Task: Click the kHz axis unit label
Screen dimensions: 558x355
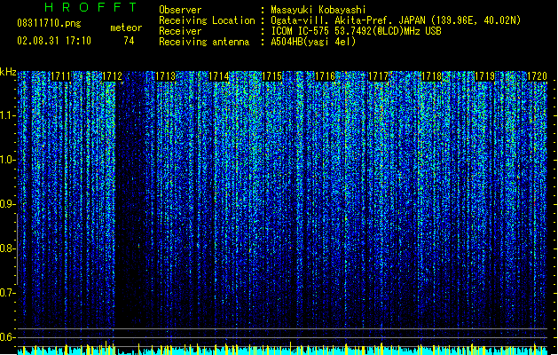Action: (8, 72)
